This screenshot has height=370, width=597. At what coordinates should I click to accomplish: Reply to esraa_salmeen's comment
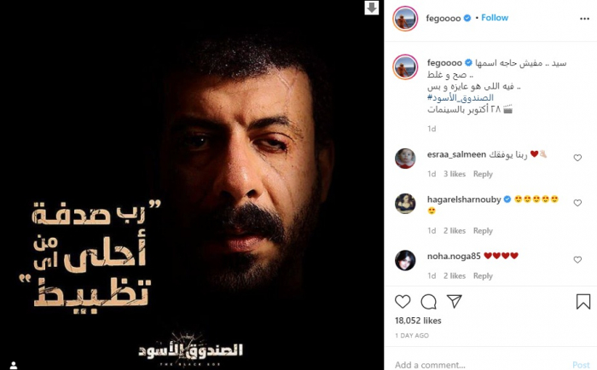[x=483, y=174]
